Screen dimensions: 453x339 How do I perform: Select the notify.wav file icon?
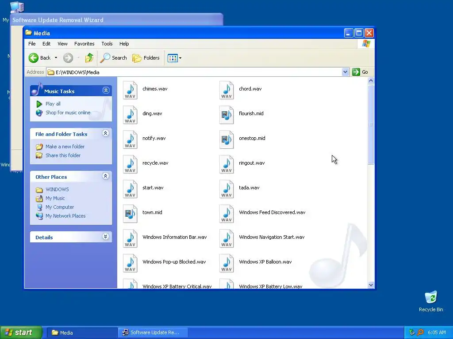130,140
